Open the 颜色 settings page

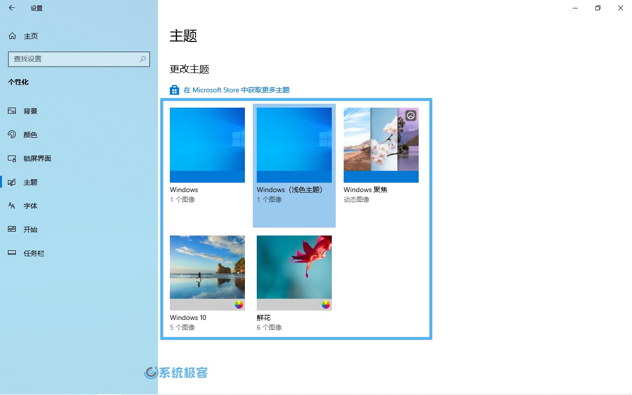coord(79,135)
